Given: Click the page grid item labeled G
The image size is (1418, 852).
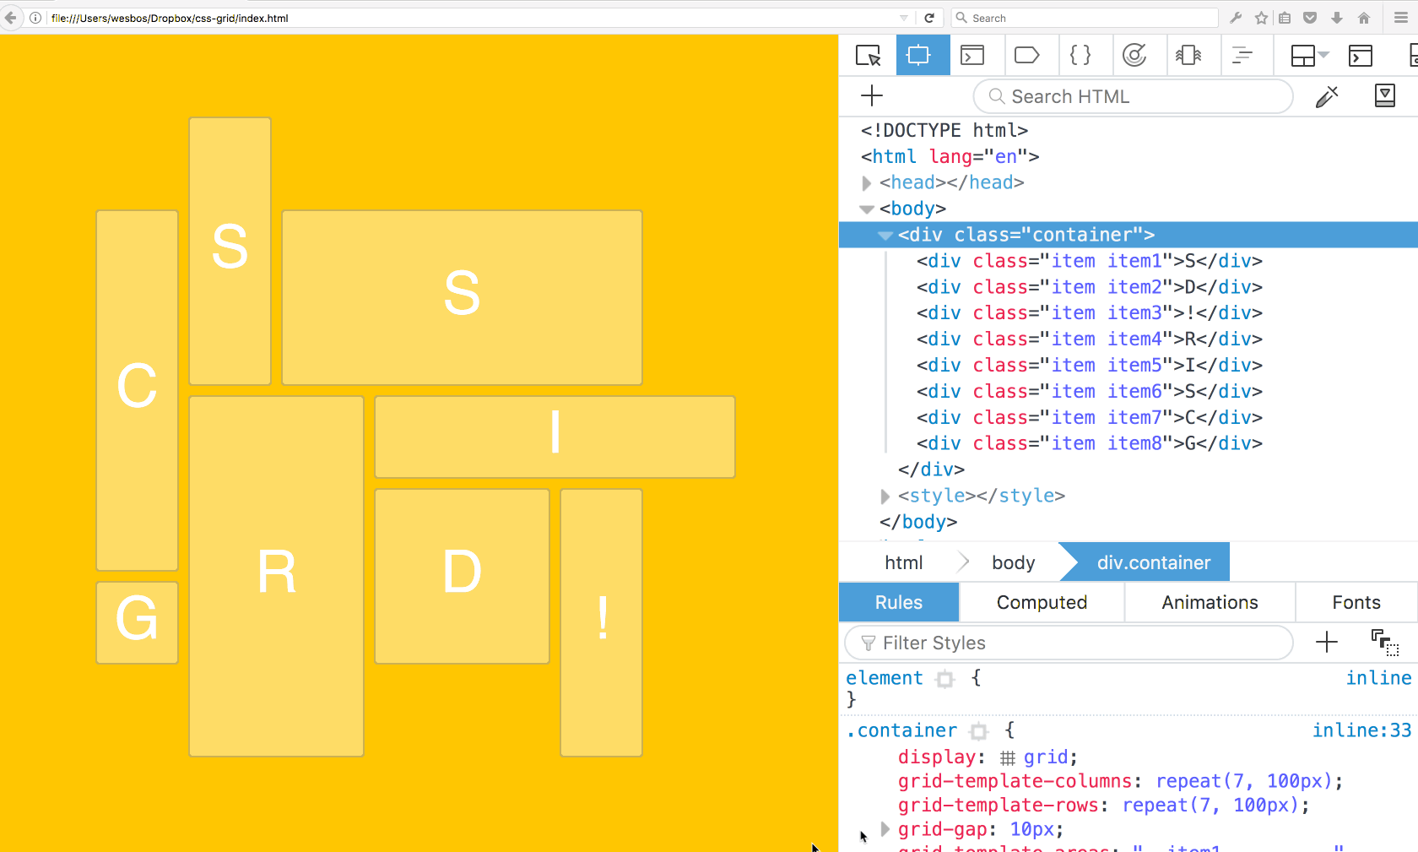Looking at the screenshot, I should 137,622.
